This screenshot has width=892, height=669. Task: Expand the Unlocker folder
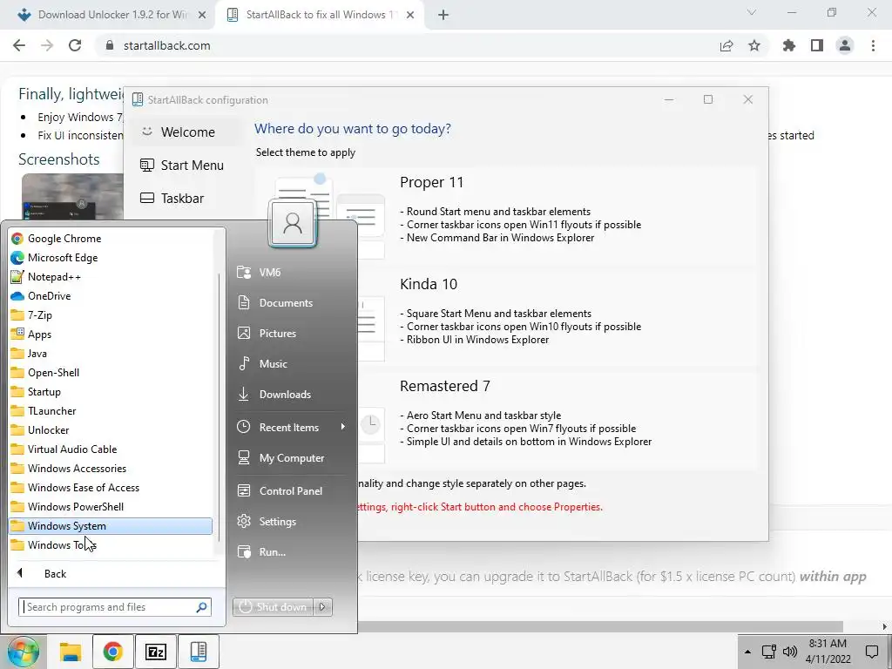click(111, 430)
